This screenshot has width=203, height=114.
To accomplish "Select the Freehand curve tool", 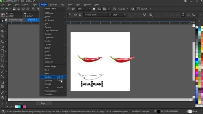I will click(x=2, y=42).
